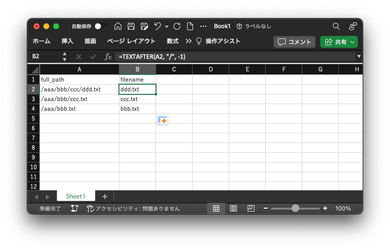The height and width of the screenshot is (250, 390).
Task: Click the ラベルなし sensitivity label
Action: coord(253,26)
